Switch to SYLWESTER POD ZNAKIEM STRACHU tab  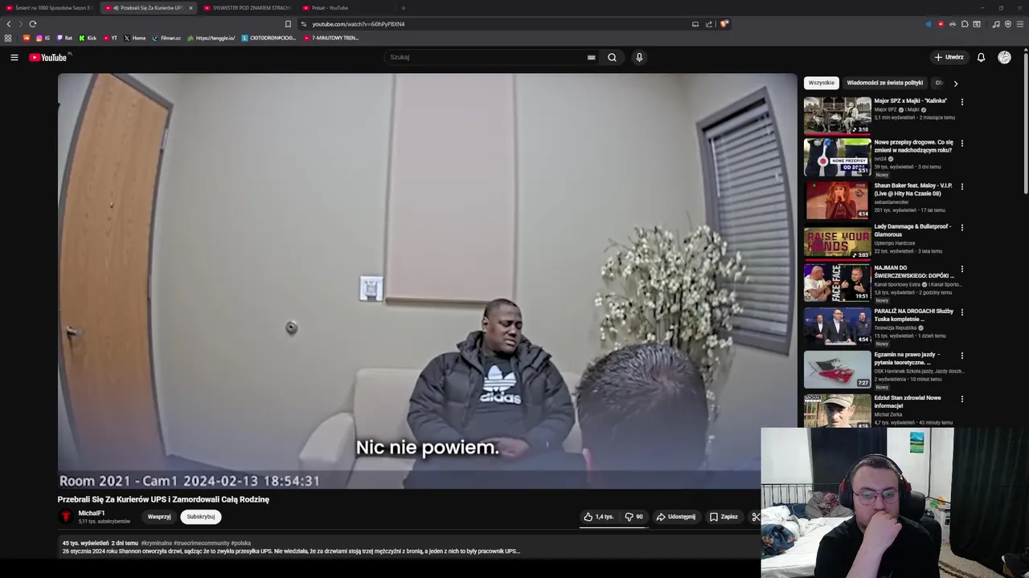(x=246, y=8)
